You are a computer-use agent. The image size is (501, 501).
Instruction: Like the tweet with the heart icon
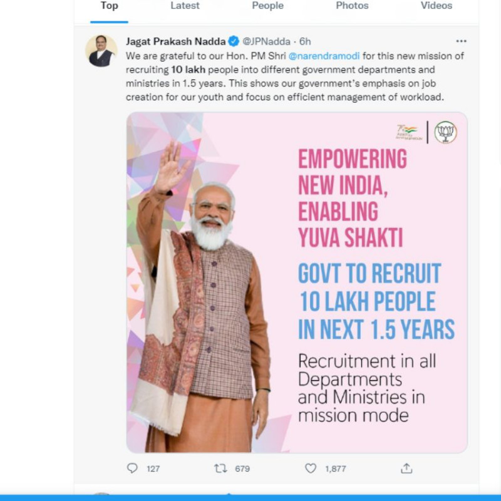coord(311,468)
